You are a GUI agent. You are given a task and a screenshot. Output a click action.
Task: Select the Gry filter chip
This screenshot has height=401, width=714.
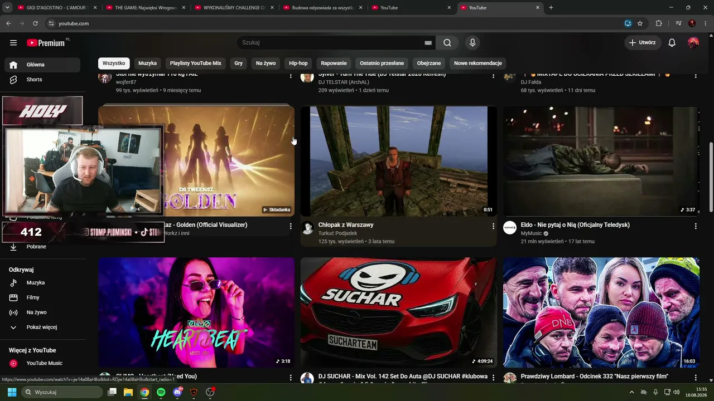(x=239, y=63)
